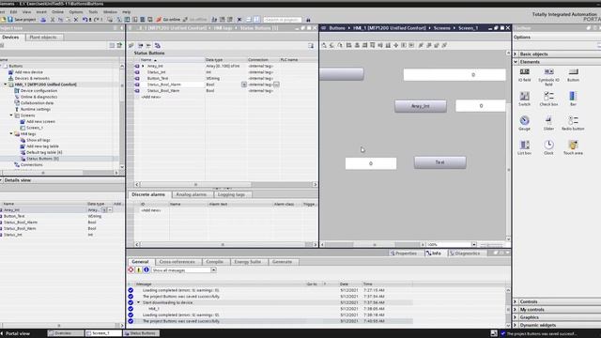Click the tag table horizontal scrollbar
This screenshot has width=601, height=338.
click(x=225, y=184)
